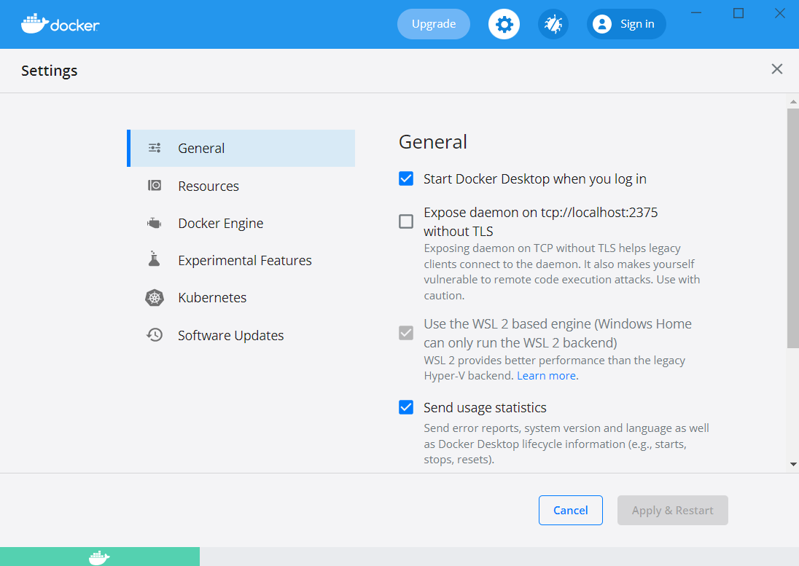Click the Software Updates history icon
Viewport: 799px width, 566px height.
[155, 335]
